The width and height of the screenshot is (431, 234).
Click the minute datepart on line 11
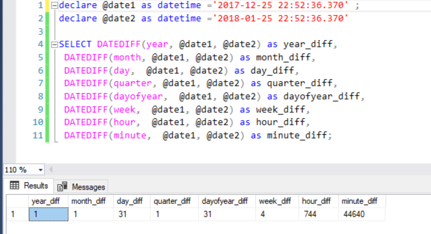click(130, 136)
